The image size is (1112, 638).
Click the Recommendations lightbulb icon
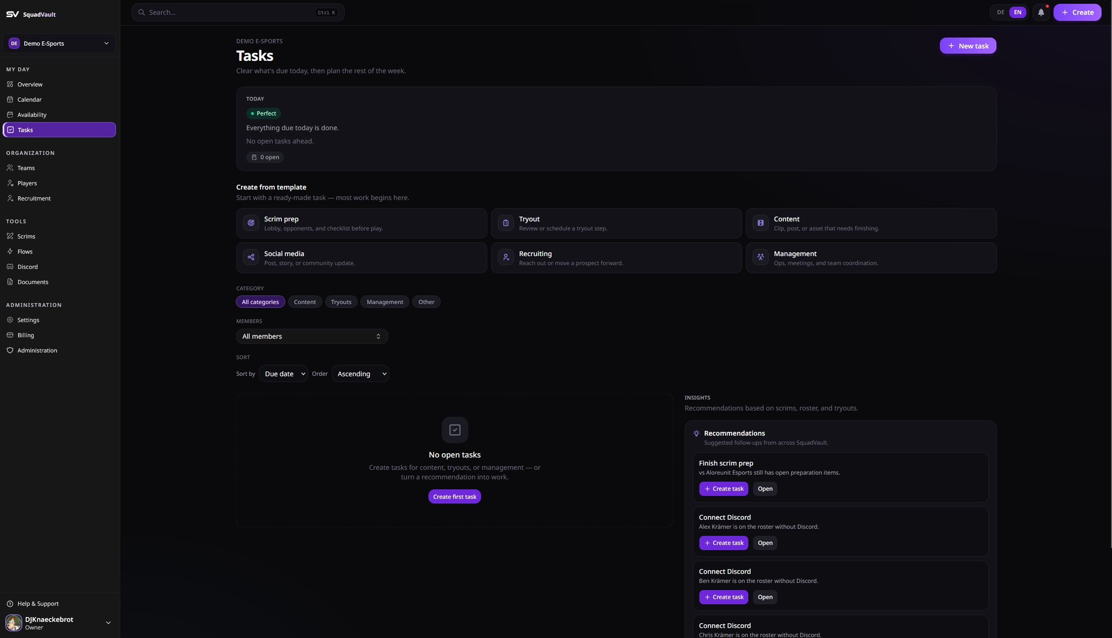click(696, 433)
